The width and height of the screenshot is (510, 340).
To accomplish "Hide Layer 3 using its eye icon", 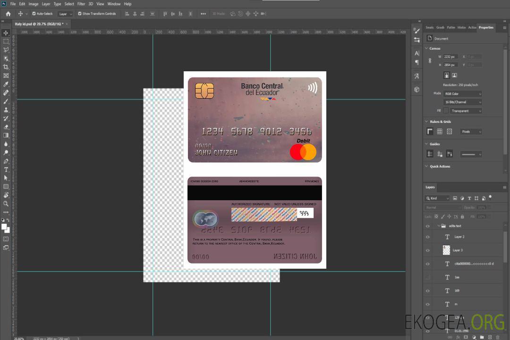I will point(428,251).
